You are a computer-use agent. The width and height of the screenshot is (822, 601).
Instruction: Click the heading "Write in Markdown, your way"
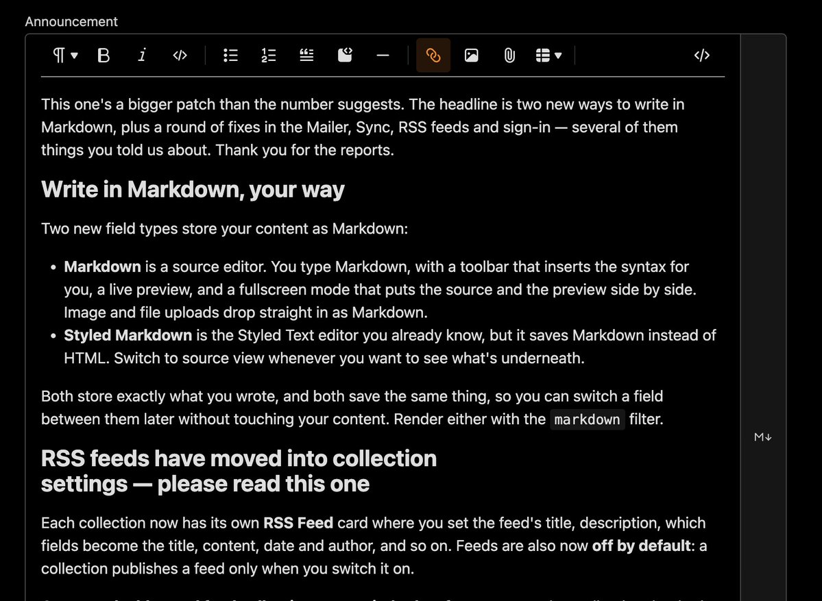[x=193, y=189]
